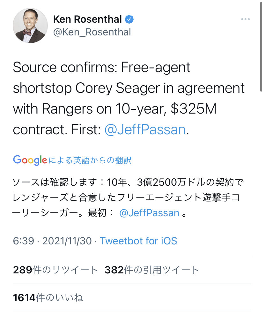264x312 pixels.
Task: View the 1614件のいいね list
Action: click(x=48, y=298)
